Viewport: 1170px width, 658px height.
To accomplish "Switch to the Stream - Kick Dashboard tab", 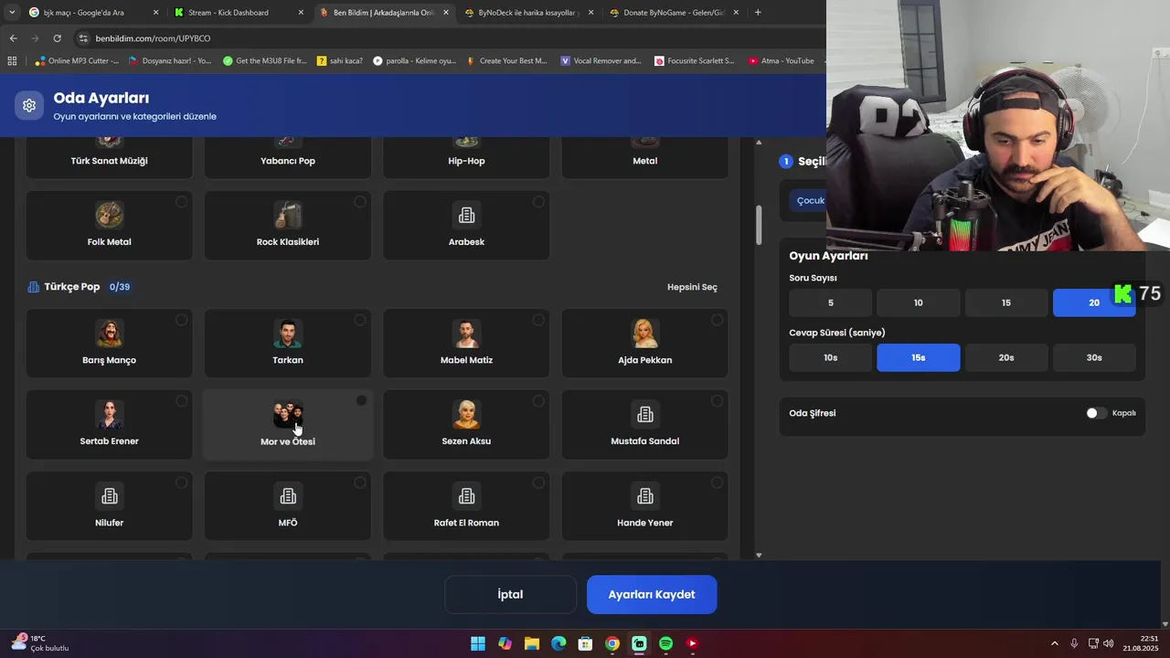I will 239,13.
